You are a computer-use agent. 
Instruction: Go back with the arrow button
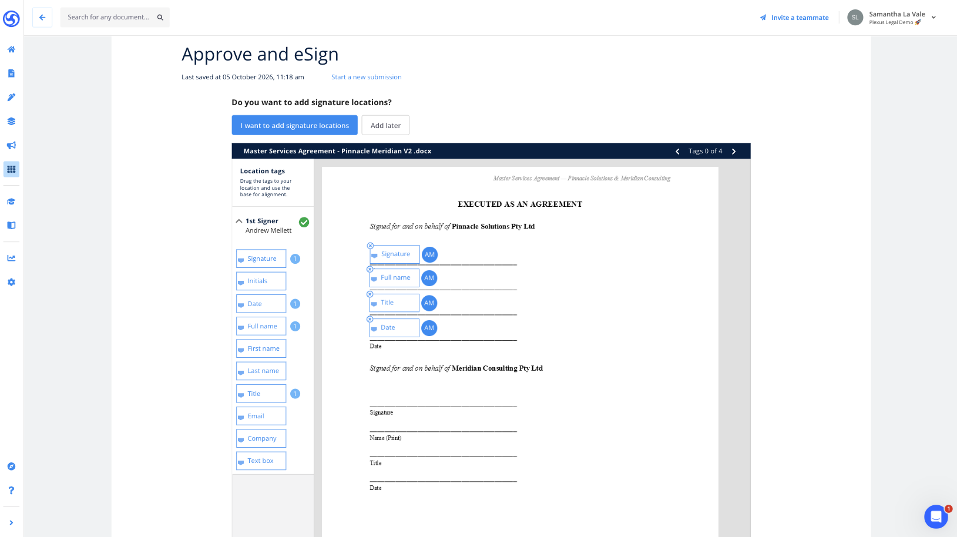click(42, 17)
